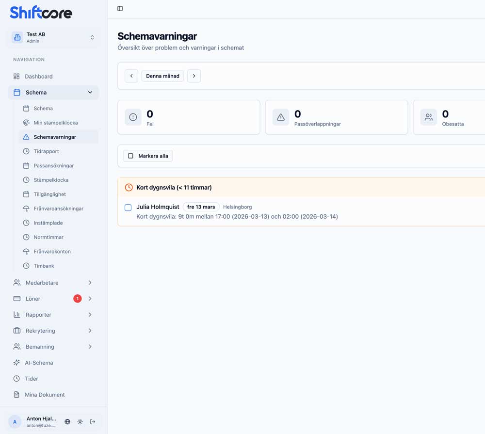485x434 pixels.
Task: Click the Passöverlappningar warning triangle icon
Action: 280,117
